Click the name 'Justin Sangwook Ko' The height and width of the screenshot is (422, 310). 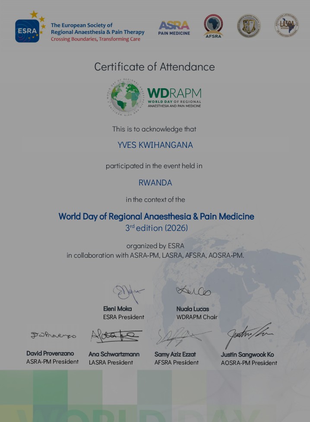[247, 355]
